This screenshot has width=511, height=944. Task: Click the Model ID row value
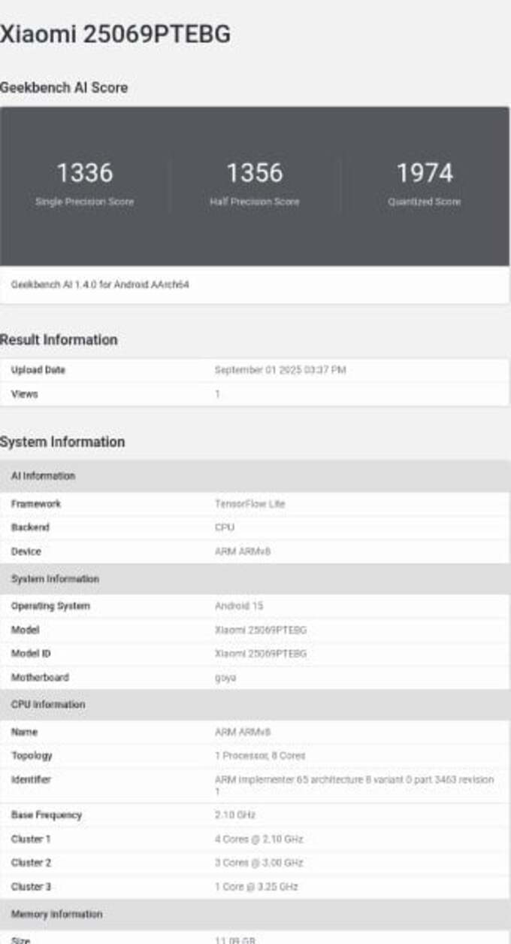tap(260, 654)
